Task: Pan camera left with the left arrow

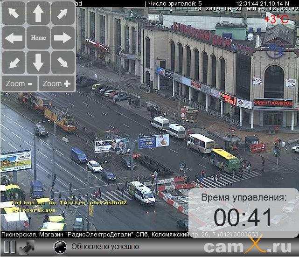Action: (x=14, y=38)
